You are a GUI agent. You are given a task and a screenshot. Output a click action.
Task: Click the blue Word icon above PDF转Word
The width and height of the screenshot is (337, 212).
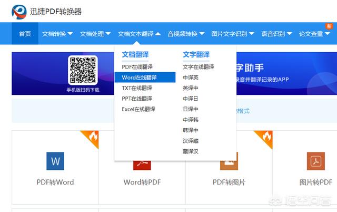(55, 161)
